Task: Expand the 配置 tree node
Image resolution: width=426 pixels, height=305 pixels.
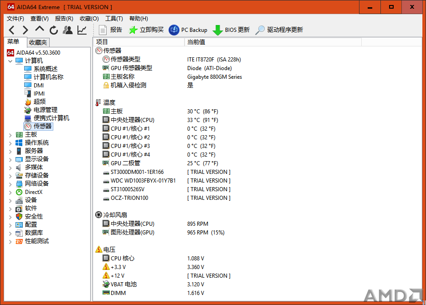Action: [10, 225]
